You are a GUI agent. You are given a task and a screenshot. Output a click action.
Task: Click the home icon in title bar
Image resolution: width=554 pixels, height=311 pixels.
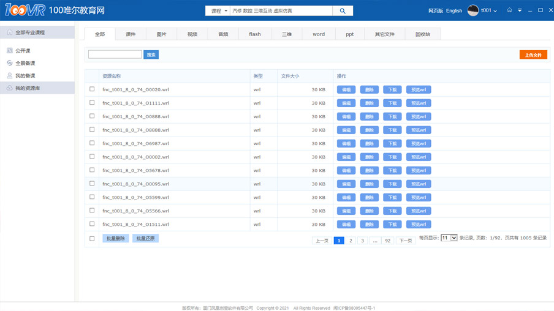(x=509, y=10)
